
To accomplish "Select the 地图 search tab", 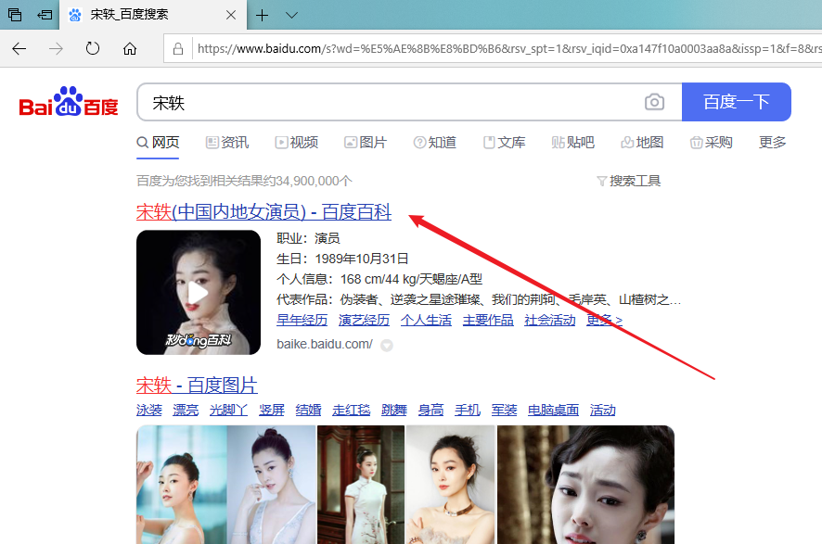I will (x=642, y=142).
